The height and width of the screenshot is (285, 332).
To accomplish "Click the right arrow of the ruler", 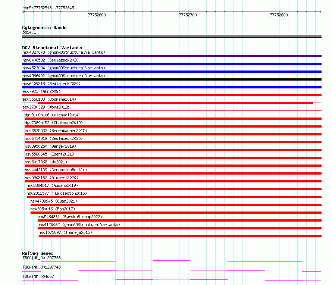I will 320,12.
